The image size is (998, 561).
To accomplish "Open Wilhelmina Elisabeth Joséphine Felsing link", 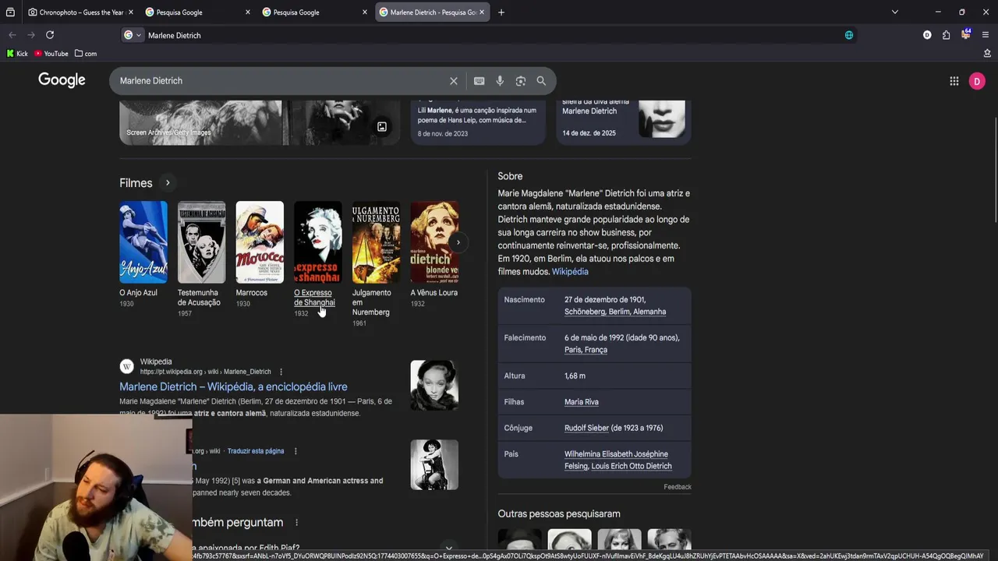I will pos(616,460).
